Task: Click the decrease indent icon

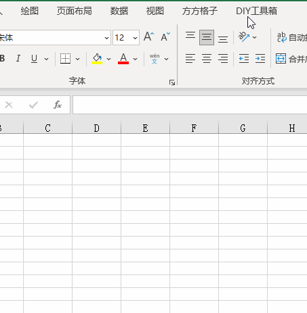Action: pyautogui.click(x=244, y=59)
